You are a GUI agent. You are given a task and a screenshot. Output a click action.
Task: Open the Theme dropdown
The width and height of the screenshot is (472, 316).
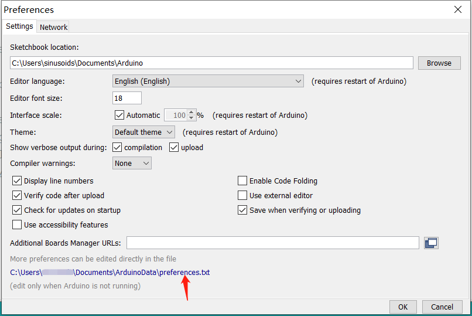coord(143,132)
